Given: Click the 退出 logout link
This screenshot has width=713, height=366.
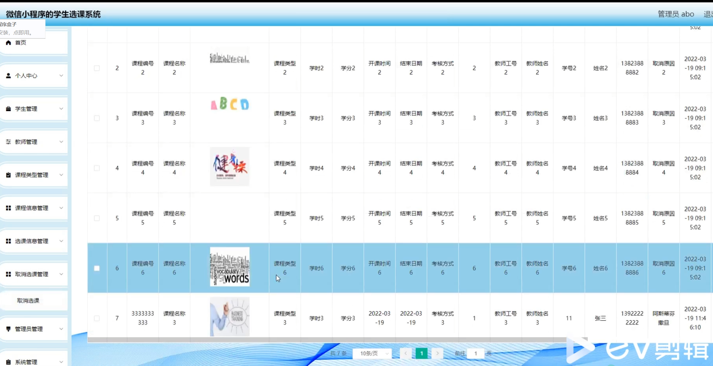Looking at the screenshot, I should pos(708,14).
